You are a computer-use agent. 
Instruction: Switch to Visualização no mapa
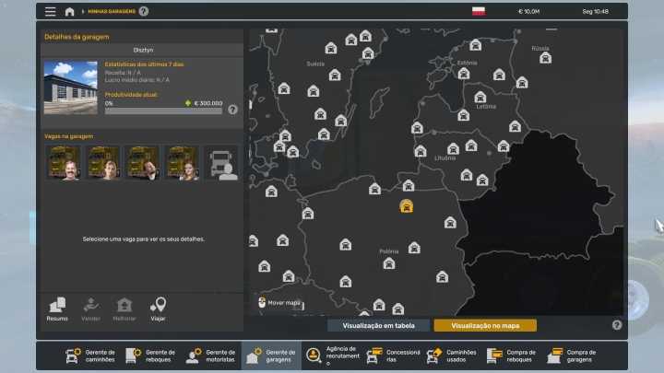pyautogui.click(x=485, y=326)
